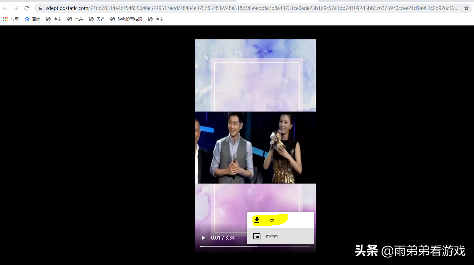Open the 百度 bookmark
The image size is (474, 265).
(x=32, y=19)
